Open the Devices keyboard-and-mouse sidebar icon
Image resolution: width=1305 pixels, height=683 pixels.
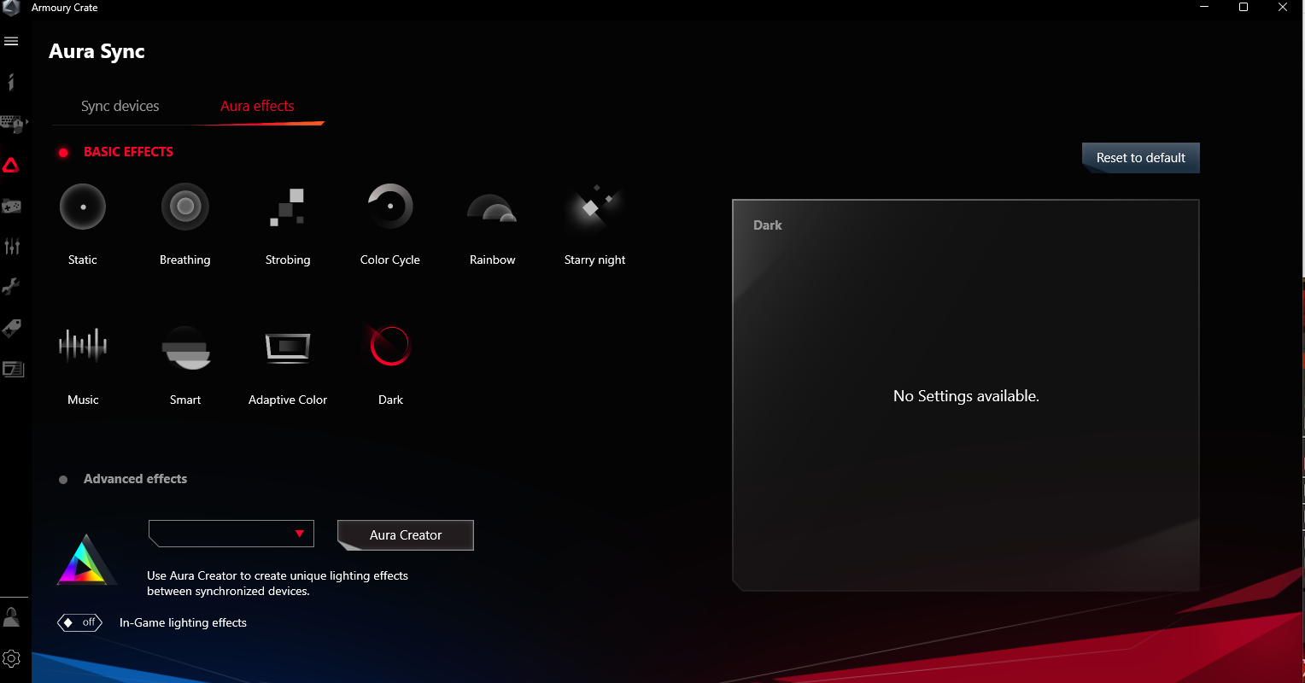click(12, 124)
